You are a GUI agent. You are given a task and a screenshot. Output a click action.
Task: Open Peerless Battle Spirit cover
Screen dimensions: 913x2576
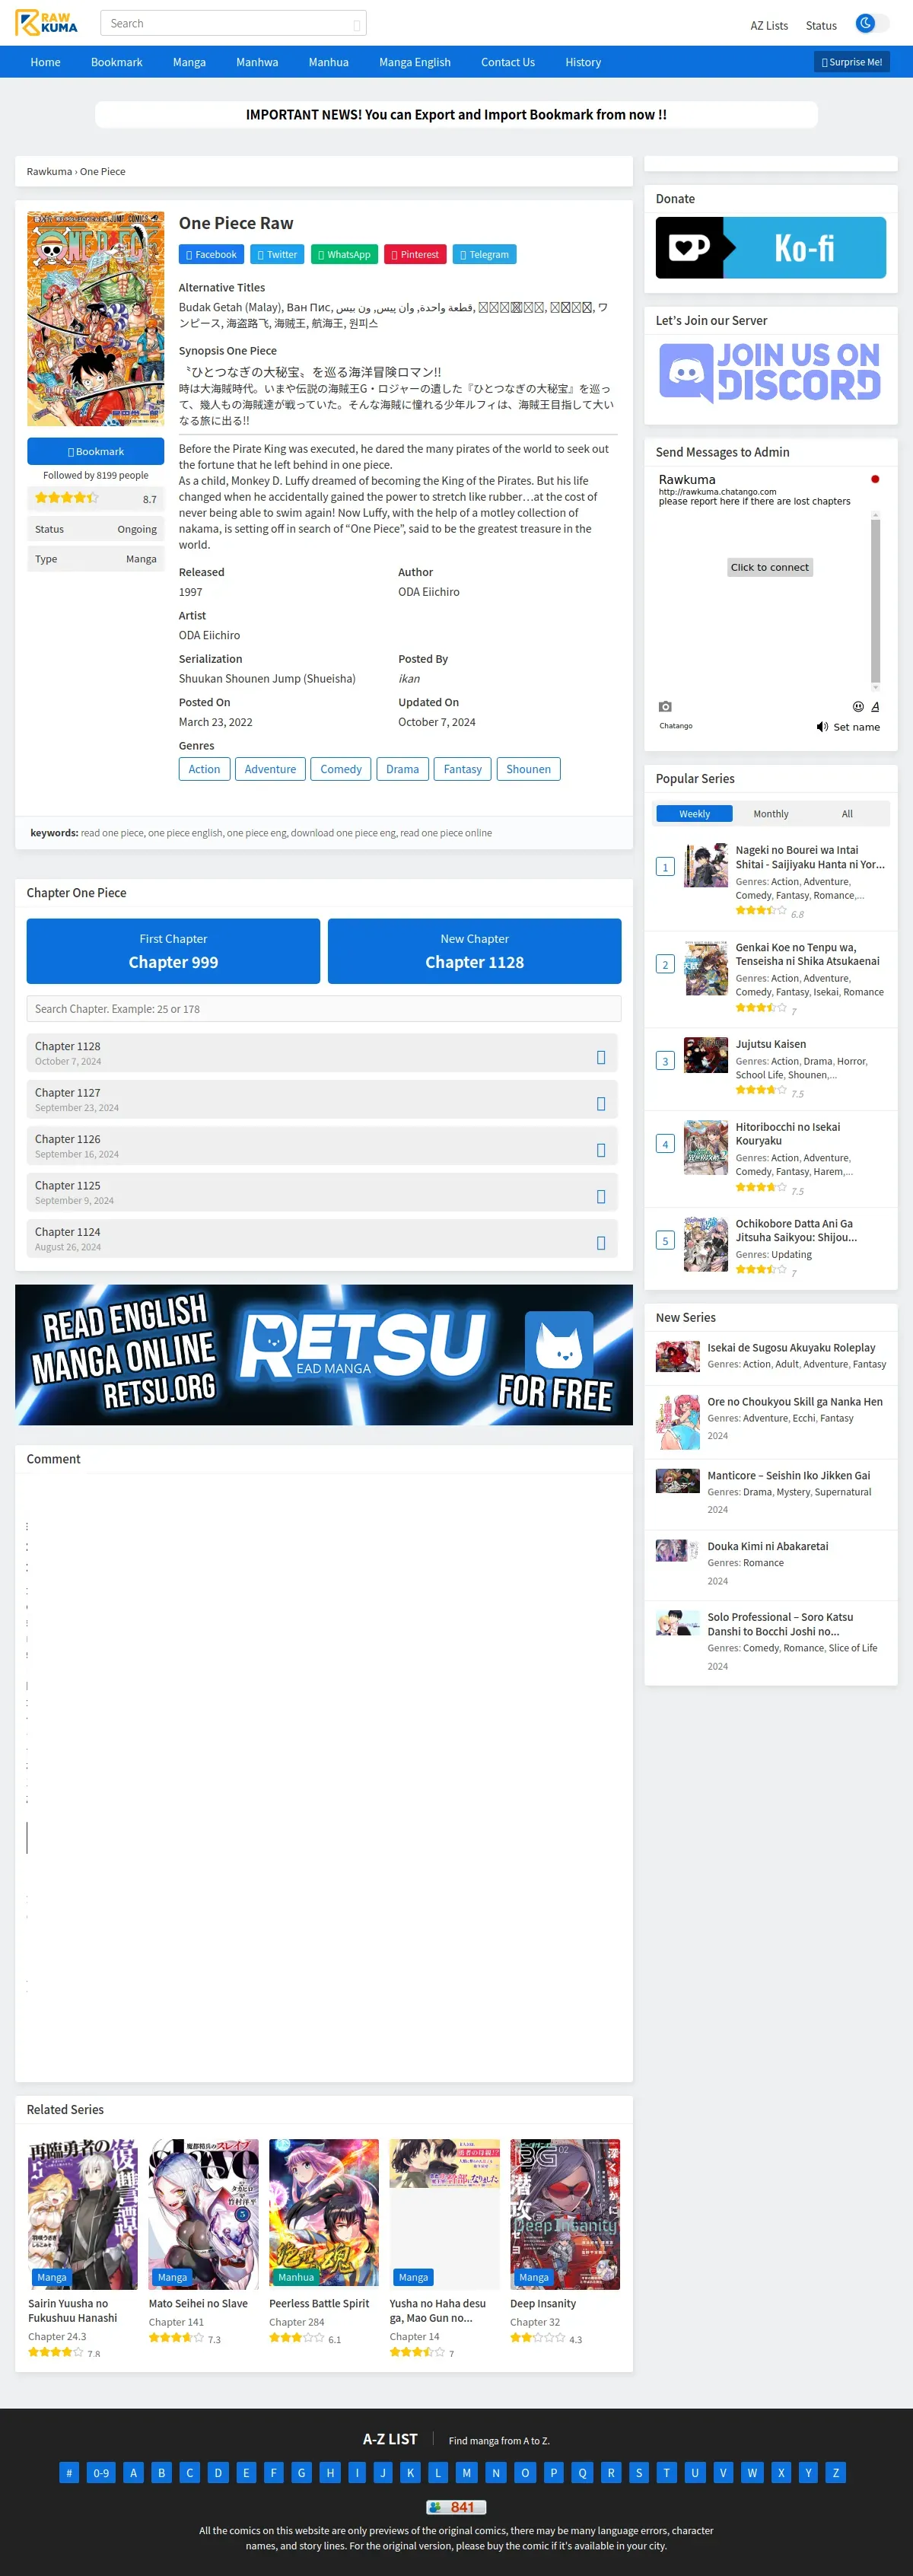tap(324, 2215)
